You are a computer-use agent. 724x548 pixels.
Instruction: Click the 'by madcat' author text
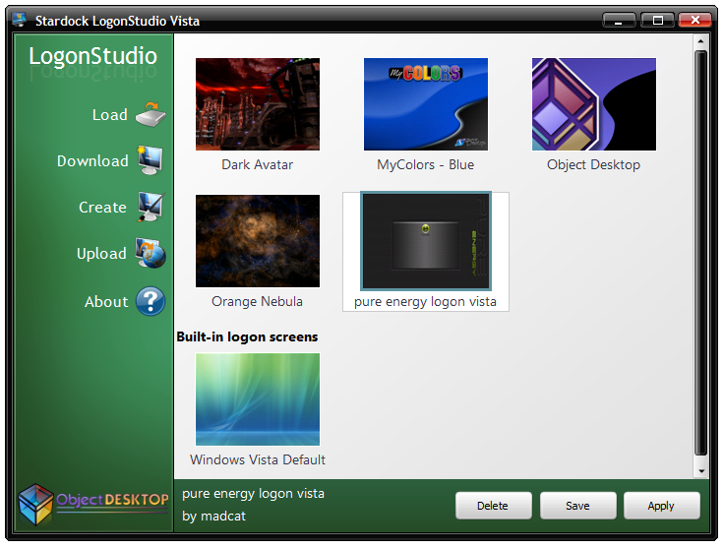(213, 517)
